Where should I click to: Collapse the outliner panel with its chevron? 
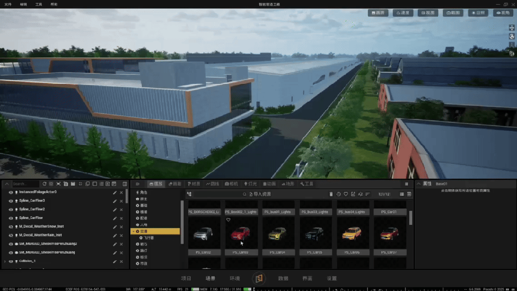click(x=7, y=184)
